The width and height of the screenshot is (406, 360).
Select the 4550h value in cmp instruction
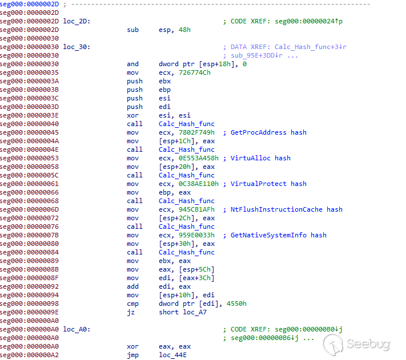point(236,304)
